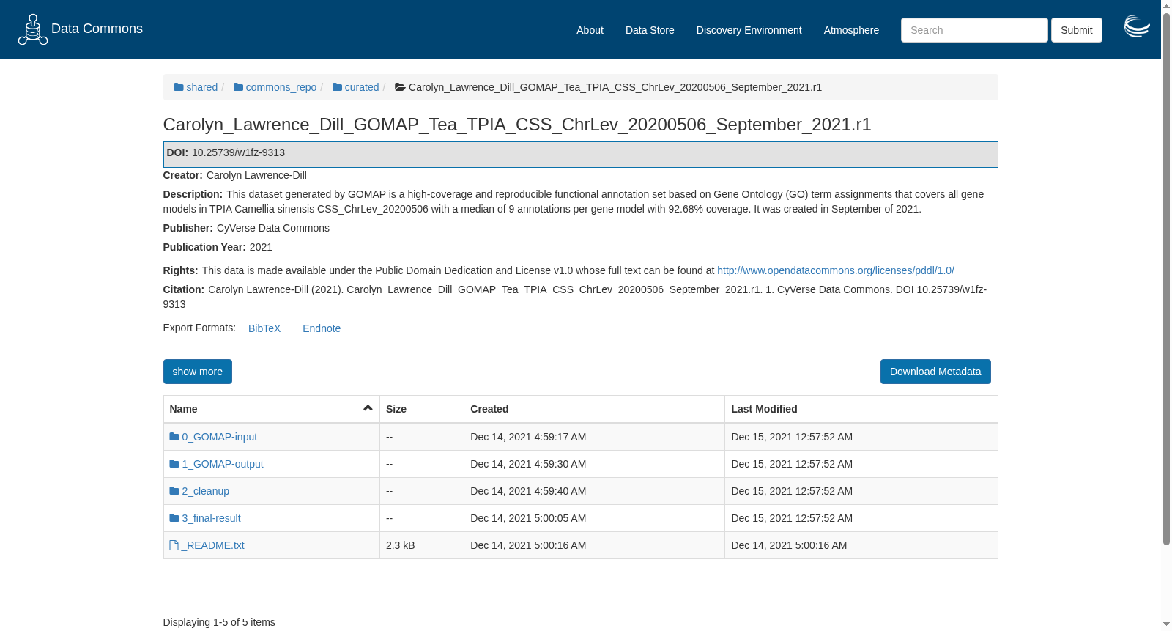Open the About menu item
This screenshot has width=1172, height=631.
590,30
